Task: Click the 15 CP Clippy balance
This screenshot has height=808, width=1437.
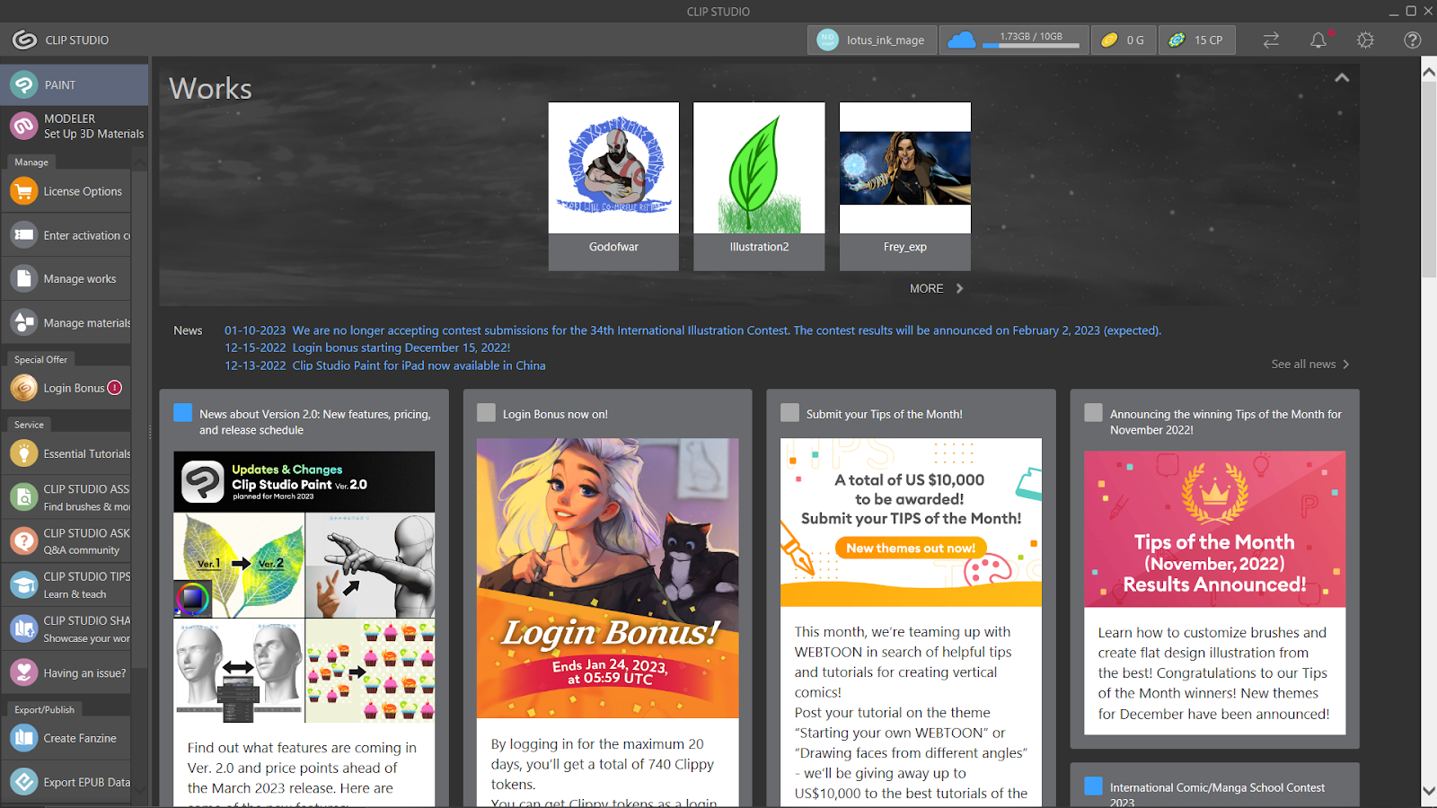Action: (1196, 40)
